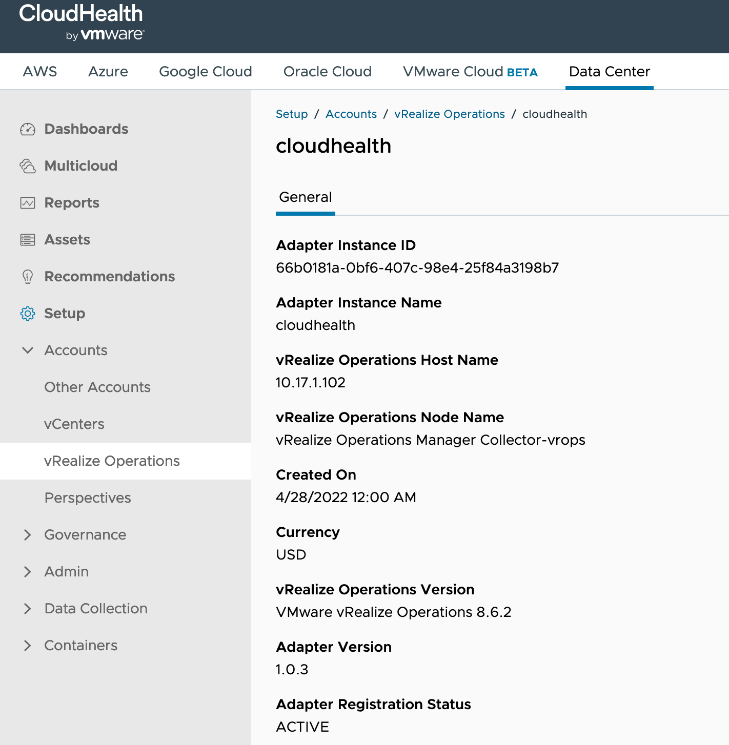Expand the Containers section chevron
The image size is (729, 745).
tap(28, 646)
